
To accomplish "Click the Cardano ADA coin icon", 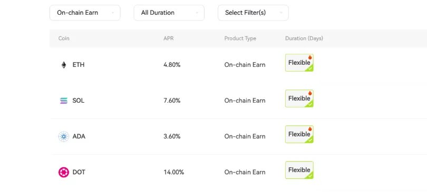I will pos(63,136).
